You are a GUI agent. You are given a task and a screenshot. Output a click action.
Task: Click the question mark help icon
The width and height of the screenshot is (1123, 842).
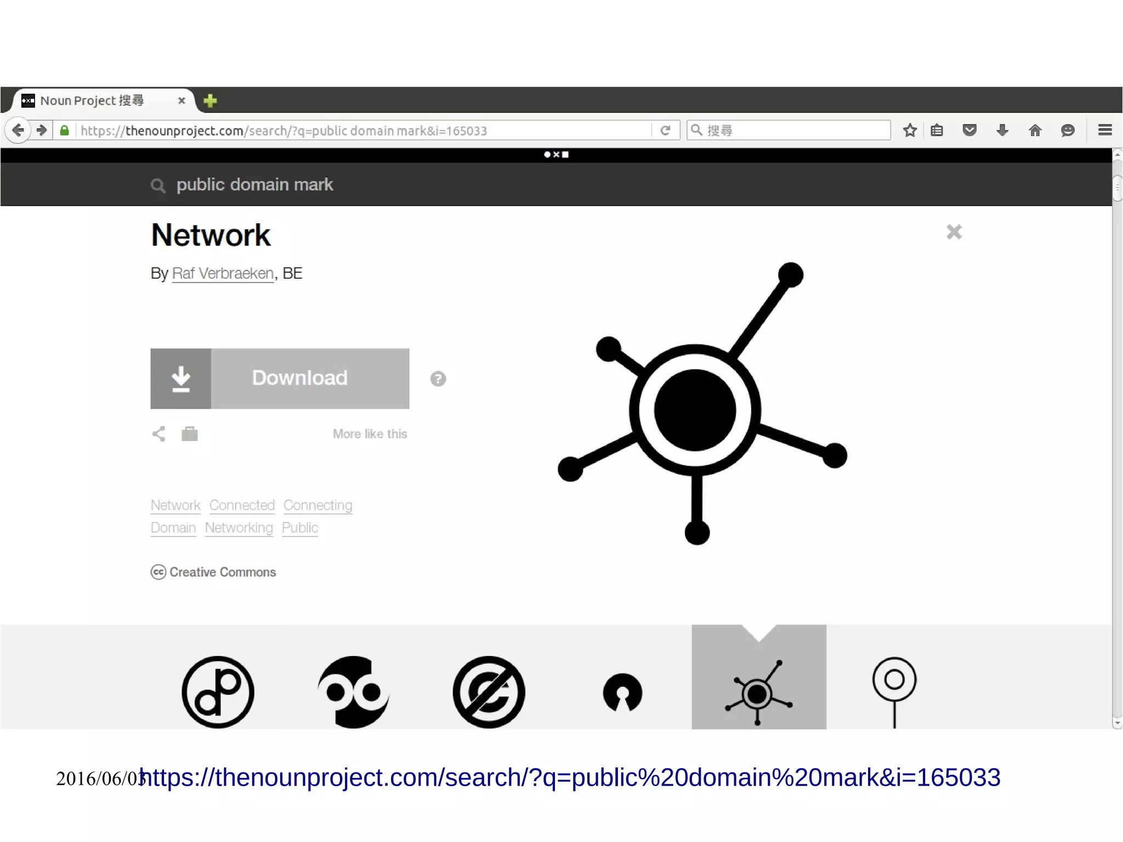pyautogui.click(x=438, y=379)
